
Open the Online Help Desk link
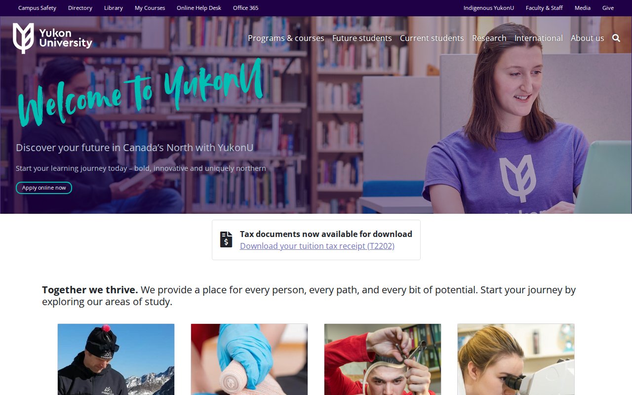coord(199,8)
